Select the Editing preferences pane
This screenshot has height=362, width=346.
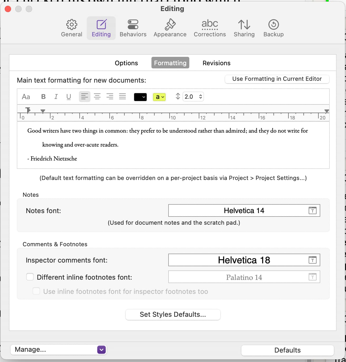[x=101, y=28]
